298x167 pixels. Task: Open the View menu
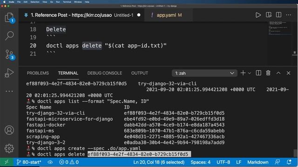click(x=45, y=2)
